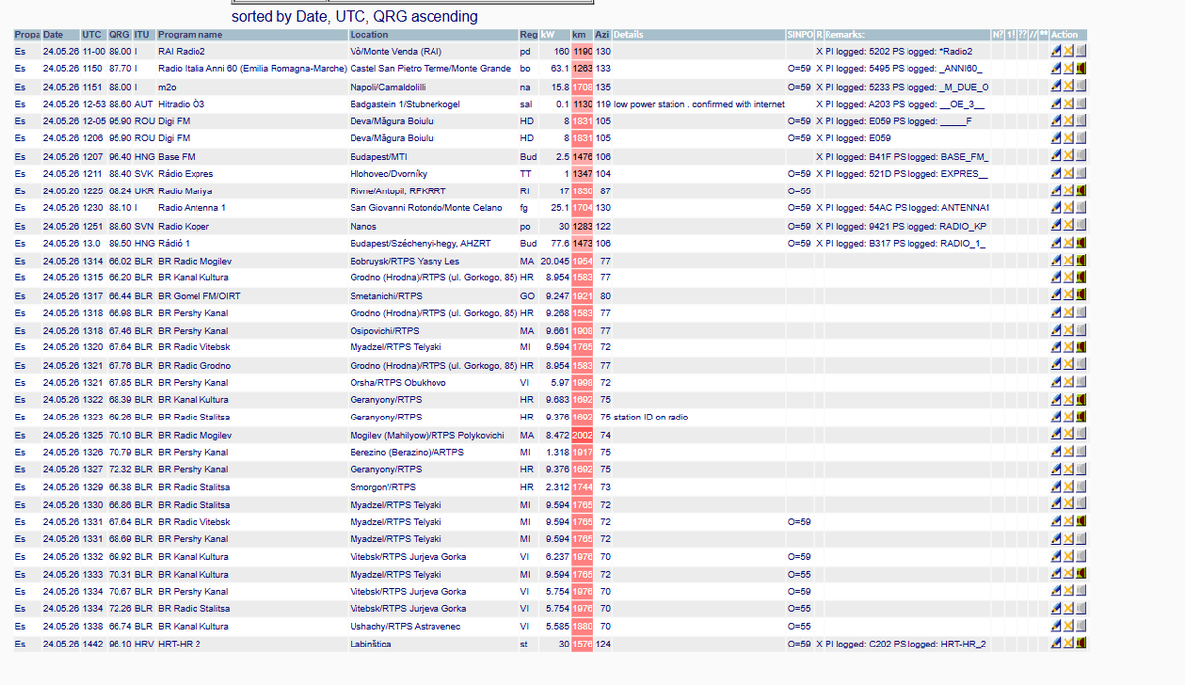
Task: Edit the Radio Italia Anni 60 entry
Action: (x=1056, y=69)
